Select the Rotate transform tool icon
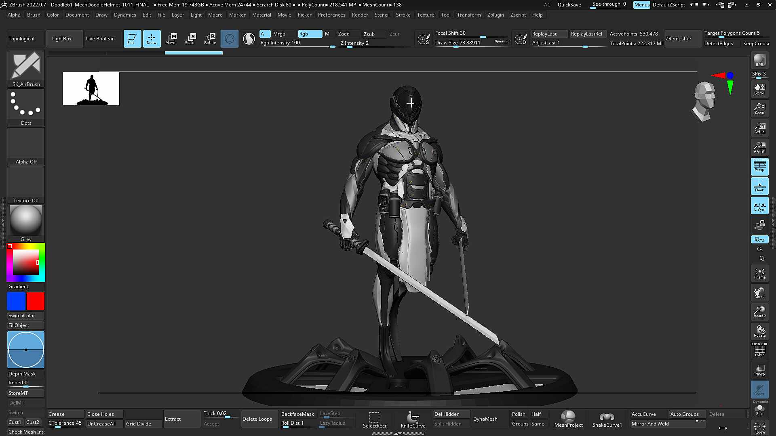 pyautogui.click(x=210, y=39)
